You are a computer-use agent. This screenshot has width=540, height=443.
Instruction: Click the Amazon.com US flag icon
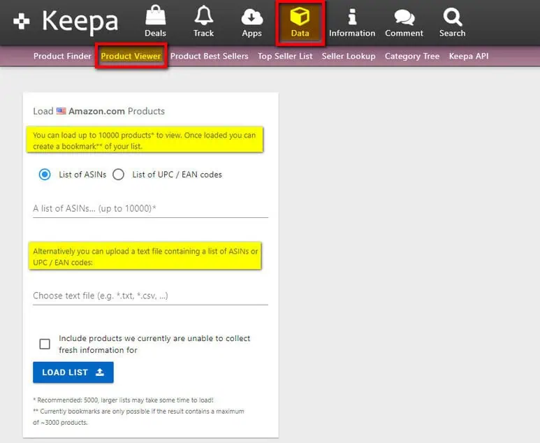(61, 111)
